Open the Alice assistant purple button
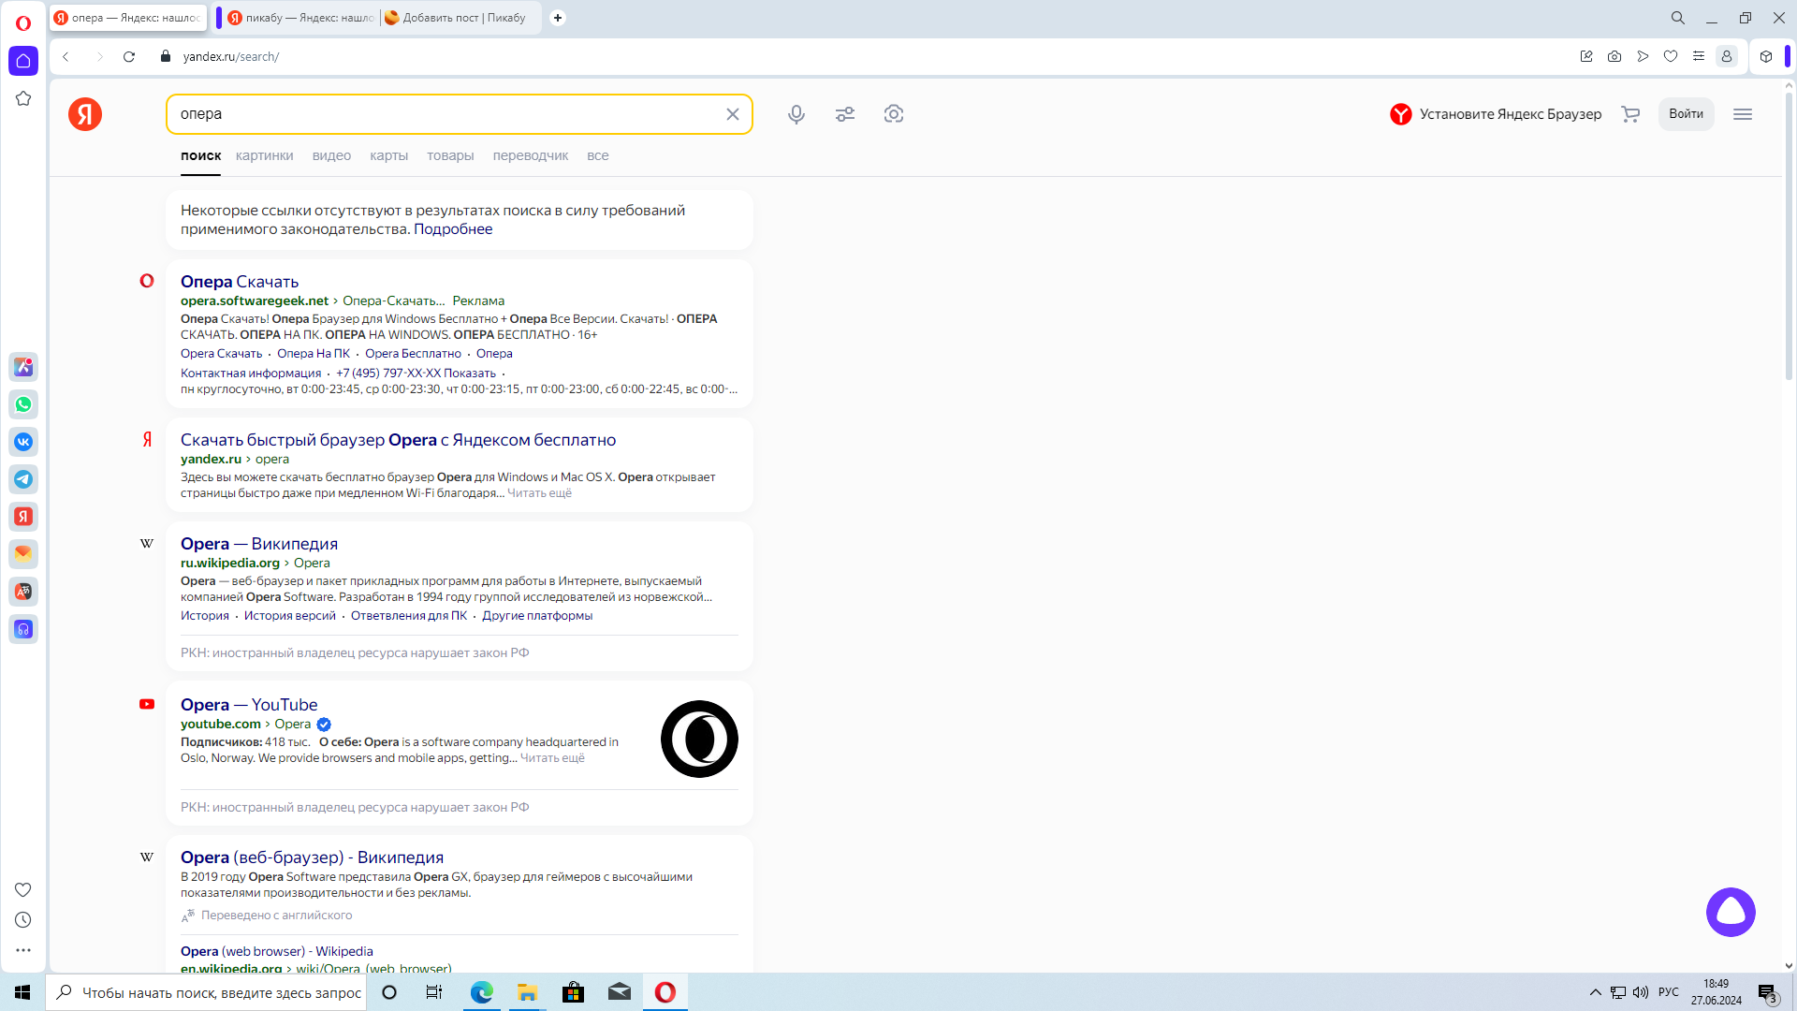 1731,912
